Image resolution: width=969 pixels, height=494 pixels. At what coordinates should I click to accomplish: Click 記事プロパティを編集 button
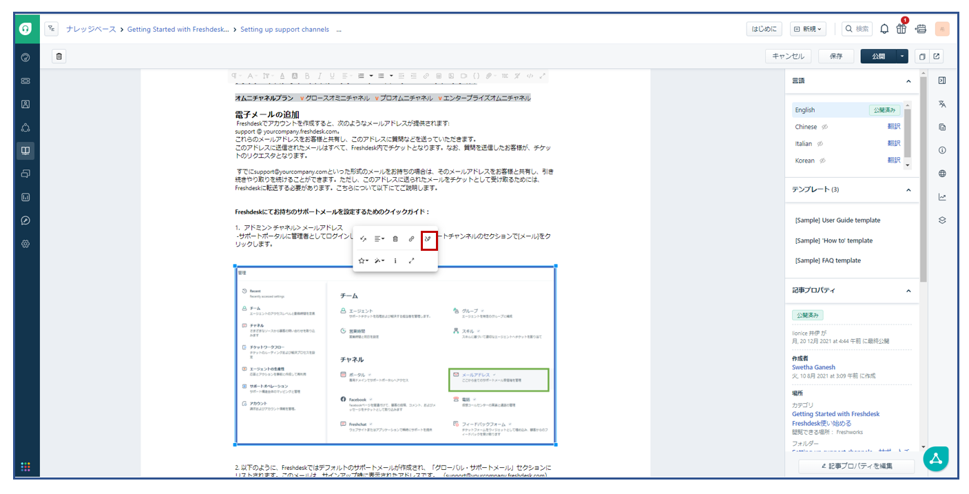point(856,466)
